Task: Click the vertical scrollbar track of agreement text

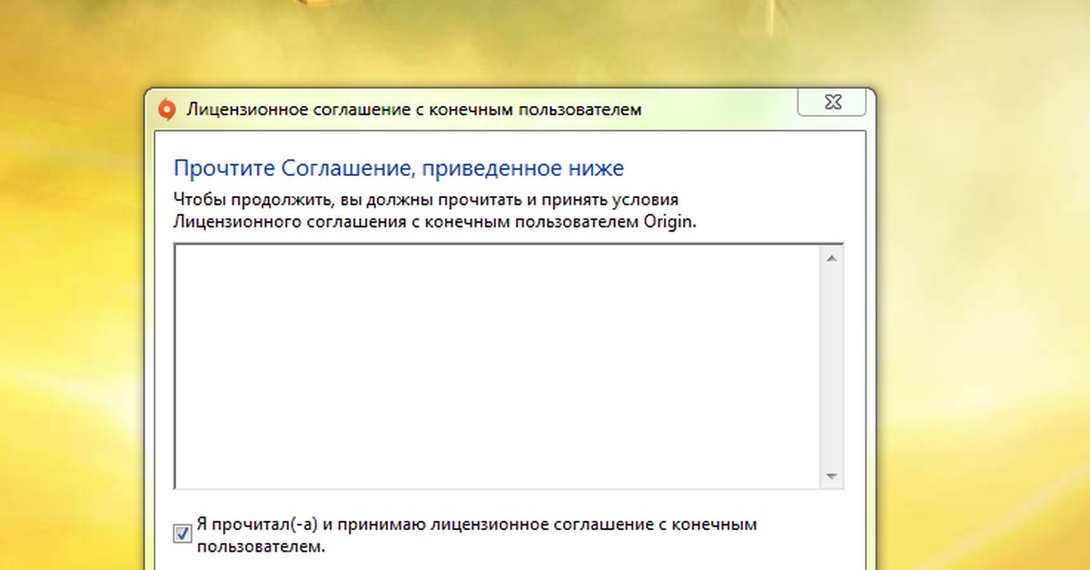Action: pyautogui.click(x=831, y=363)
